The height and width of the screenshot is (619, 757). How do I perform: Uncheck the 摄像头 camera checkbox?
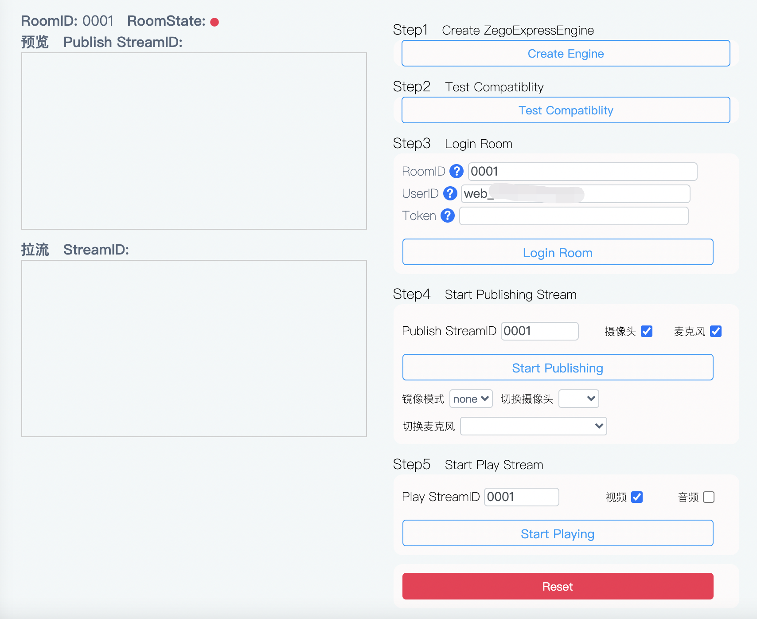click(648, 331)
